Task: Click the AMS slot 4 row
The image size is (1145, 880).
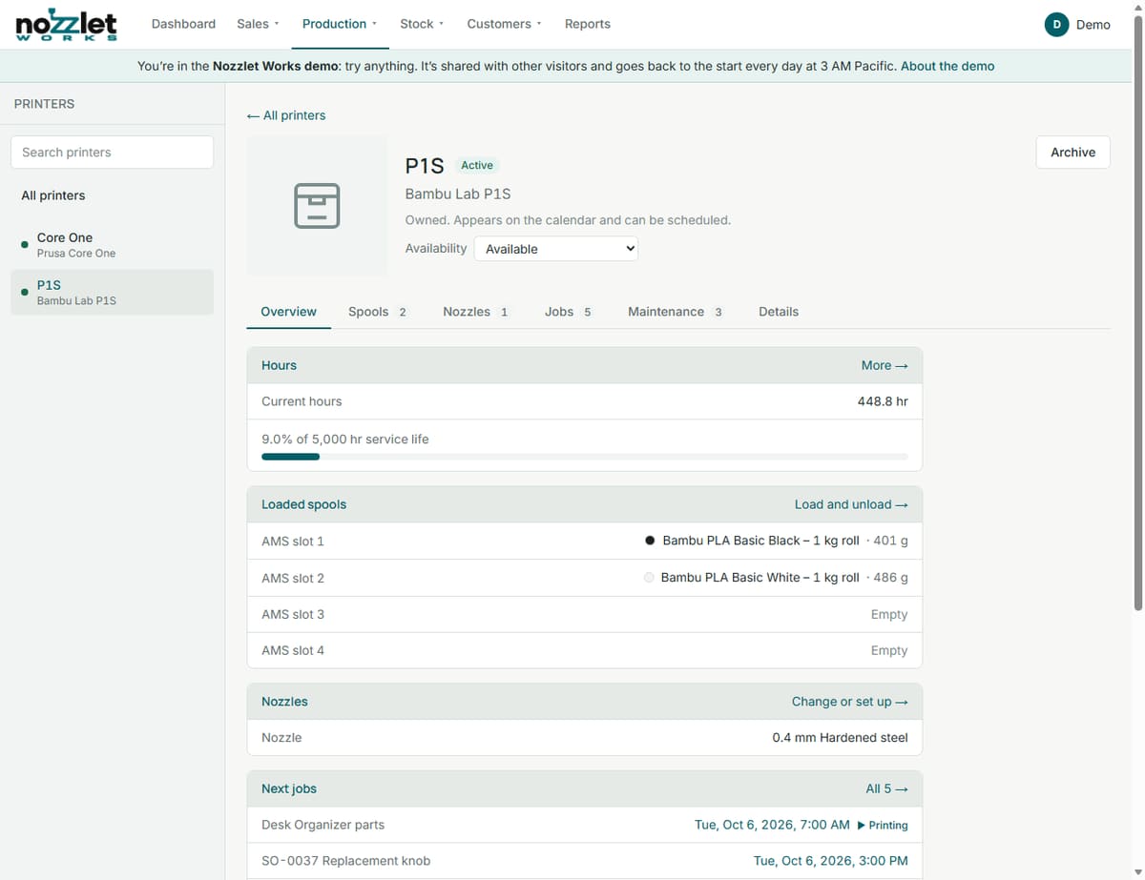Action: 585,650
